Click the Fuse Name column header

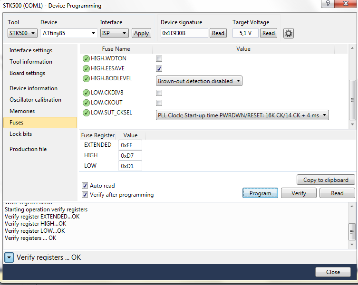pos(116,49)
